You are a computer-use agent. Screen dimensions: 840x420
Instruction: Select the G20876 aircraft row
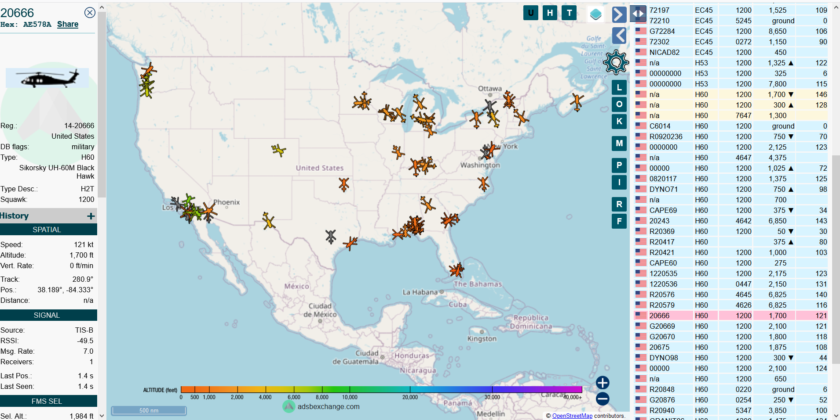[x=731, y=400]
